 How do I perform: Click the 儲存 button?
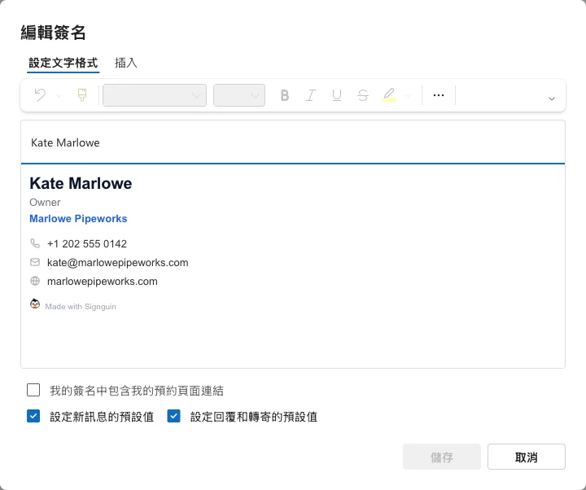coord(442,457)
